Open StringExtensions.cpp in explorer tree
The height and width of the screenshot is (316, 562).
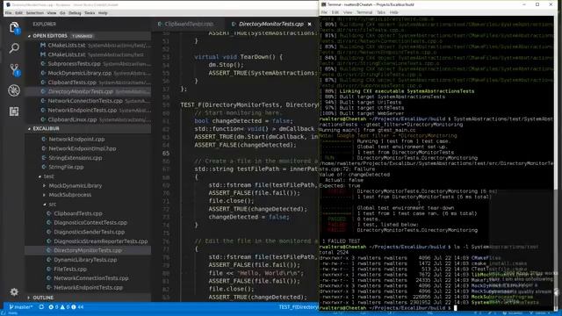(76, 158)
